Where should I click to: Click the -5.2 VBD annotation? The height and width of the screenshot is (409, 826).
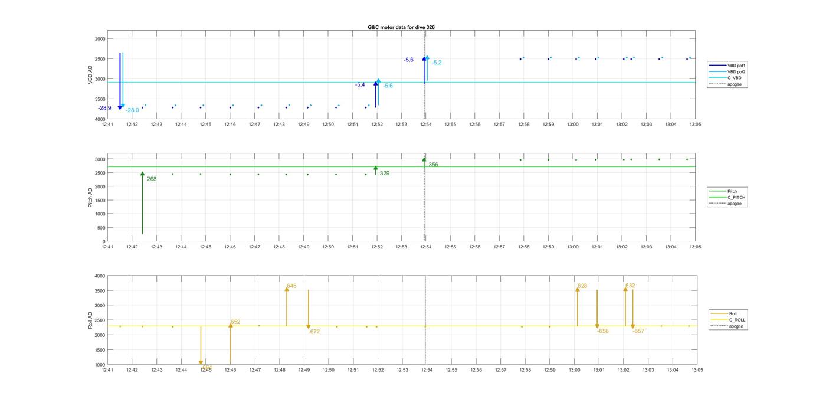(437, 63)
